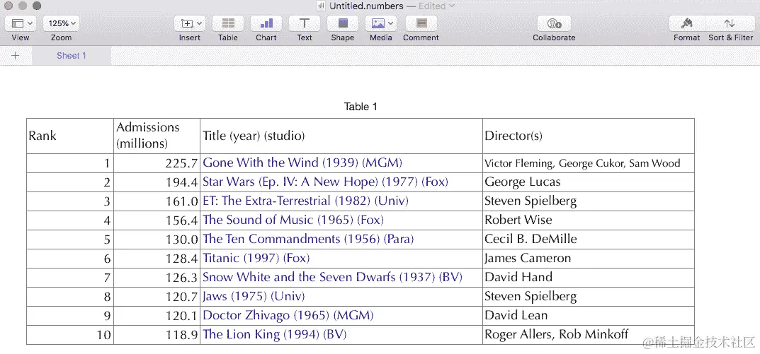Open Doctor Zhivago (1965) link
The width and height of the screenshot is (760, 354).
288,316
